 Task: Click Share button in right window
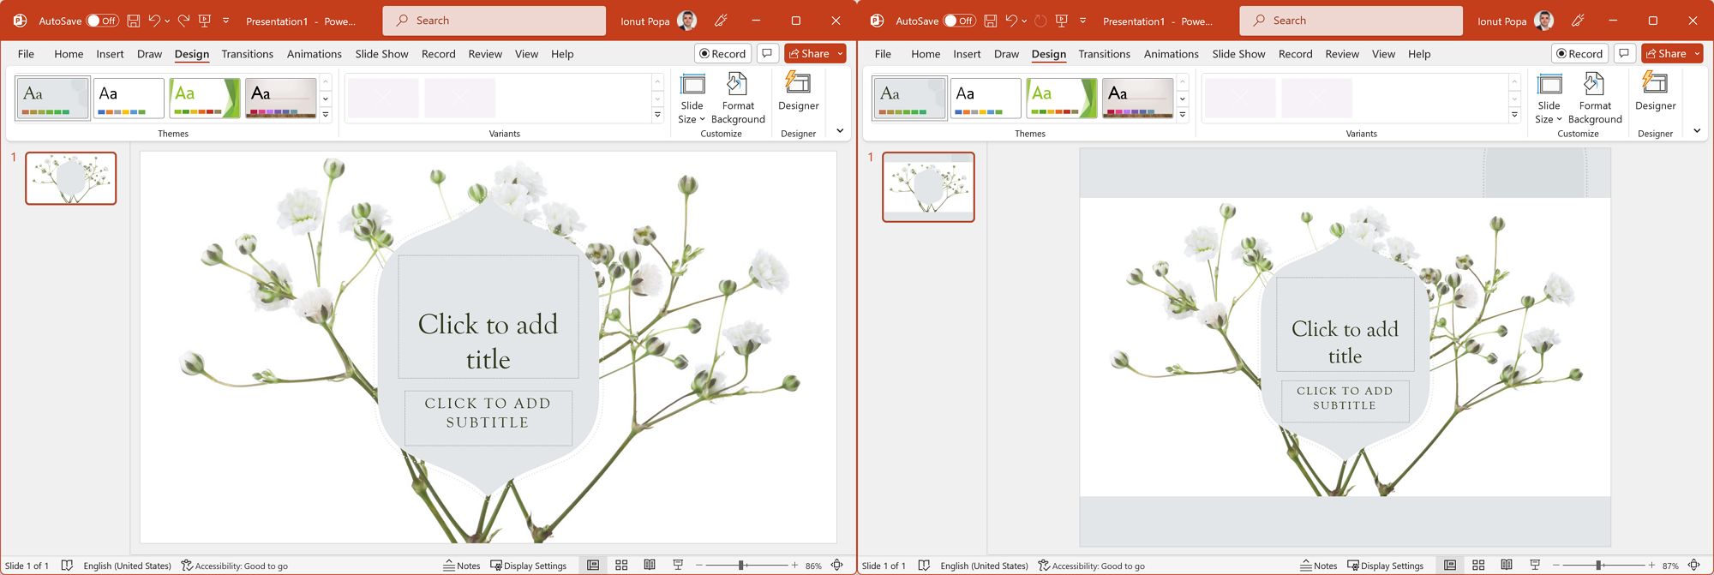coord(1665,53)
